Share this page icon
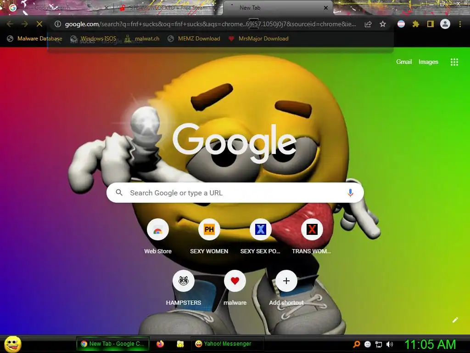470x353 pixels. point(368,24)
